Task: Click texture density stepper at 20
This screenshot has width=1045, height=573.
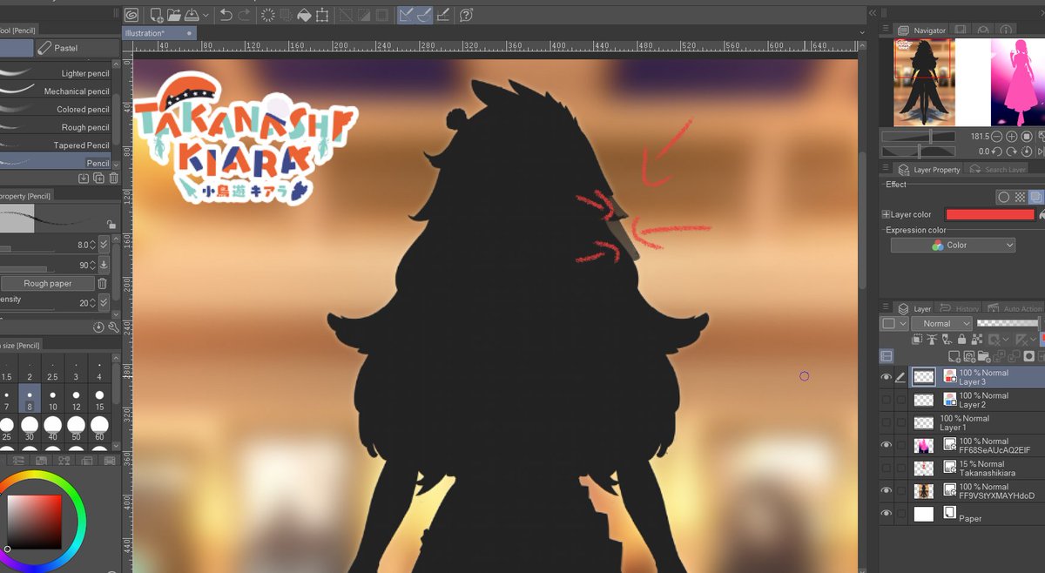Action: click(92, 302)
